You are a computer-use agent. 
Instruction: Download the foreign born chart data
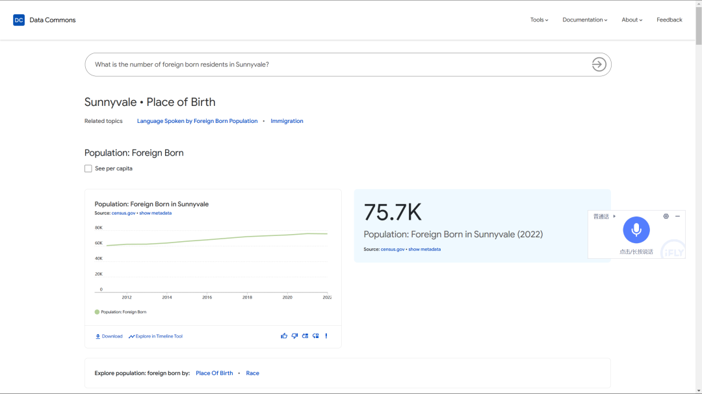click(x=109, y=336)
